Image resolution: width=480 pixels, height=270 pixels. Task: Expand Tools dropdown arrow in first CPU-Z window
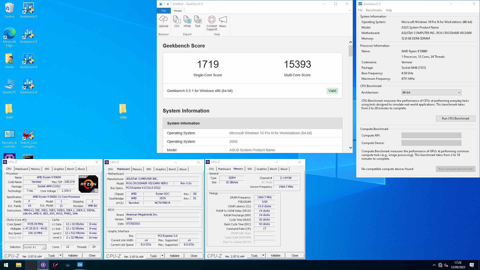tap(60, 255)
